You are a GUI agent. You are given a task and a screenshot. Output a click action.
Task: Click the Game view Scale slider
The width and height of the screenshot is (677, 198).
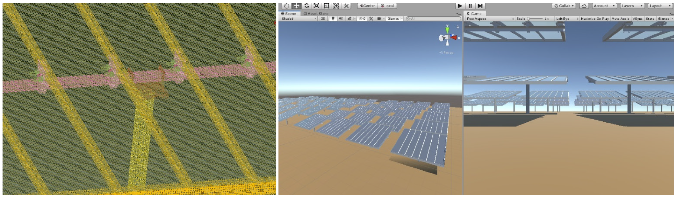[x=535, y=18]
